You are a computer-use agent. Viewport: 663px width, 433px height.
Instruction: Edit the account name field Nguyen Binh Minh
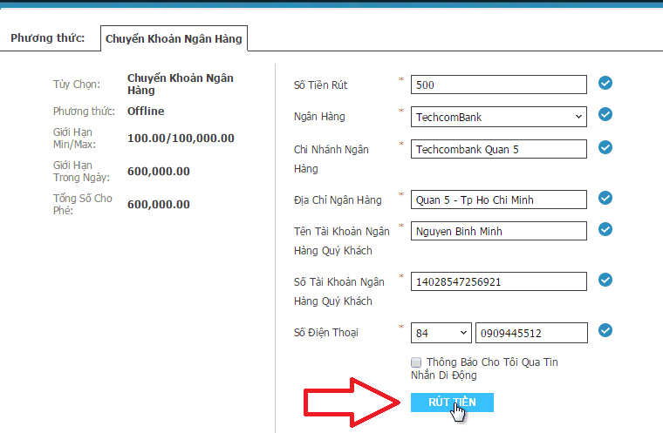[x=498, y=231]
